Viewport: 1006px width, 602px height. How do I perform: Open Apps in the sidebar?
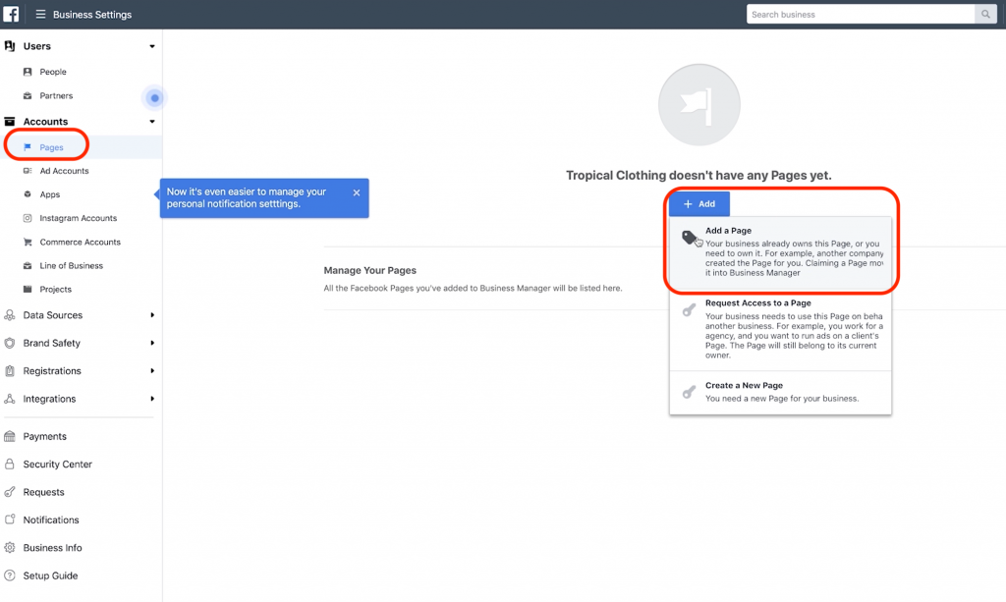(49, 194)
